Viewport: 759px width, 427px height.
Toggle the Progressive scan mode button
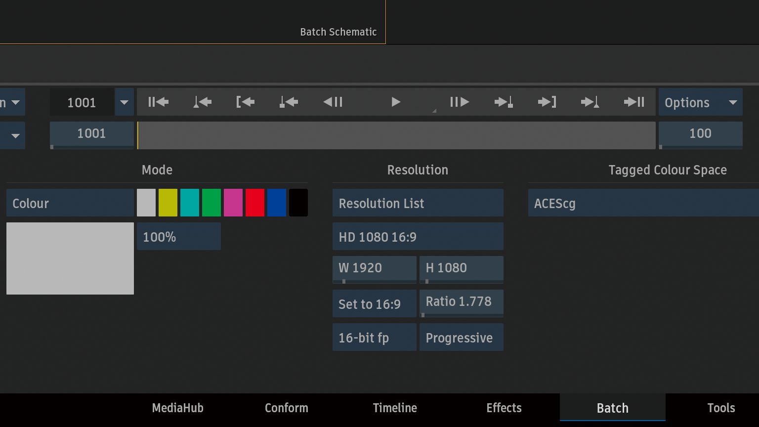pos(462,337)
